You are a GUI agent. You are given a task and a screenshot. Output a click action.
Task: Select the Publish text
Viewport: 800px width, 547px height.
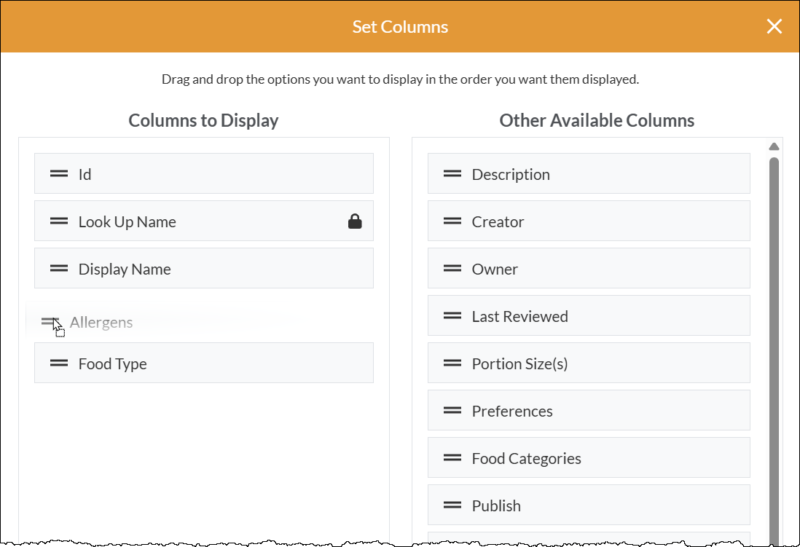click(496, 506)
